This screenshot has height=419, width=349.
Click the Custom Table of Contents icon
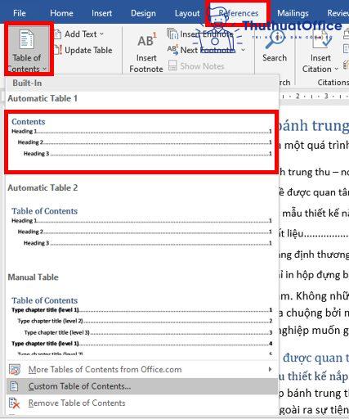[14, 386]
